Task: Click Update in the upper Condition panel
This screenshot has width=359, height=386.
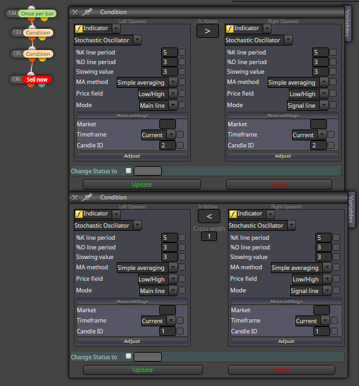Action: [x=142, y=185]
